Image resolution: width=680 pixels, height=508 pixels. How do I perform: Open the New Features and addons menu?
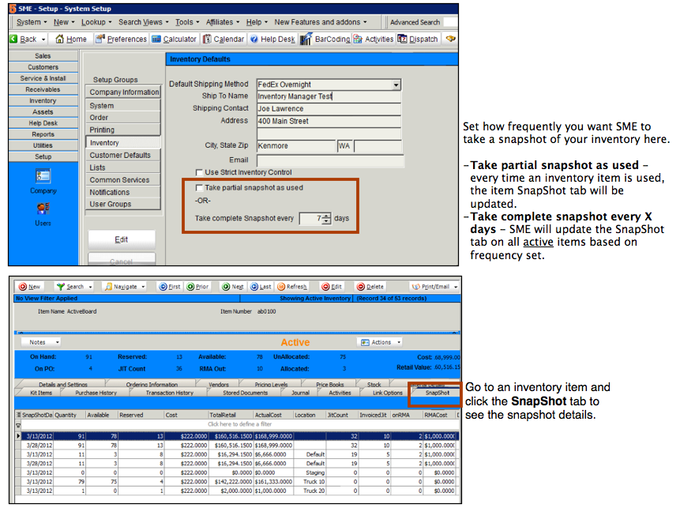click(x=320, y=22)
